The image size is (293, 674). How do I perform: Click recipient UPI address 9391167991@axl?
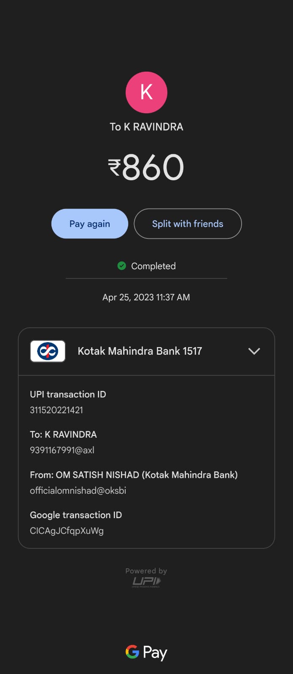click(62, 450)
